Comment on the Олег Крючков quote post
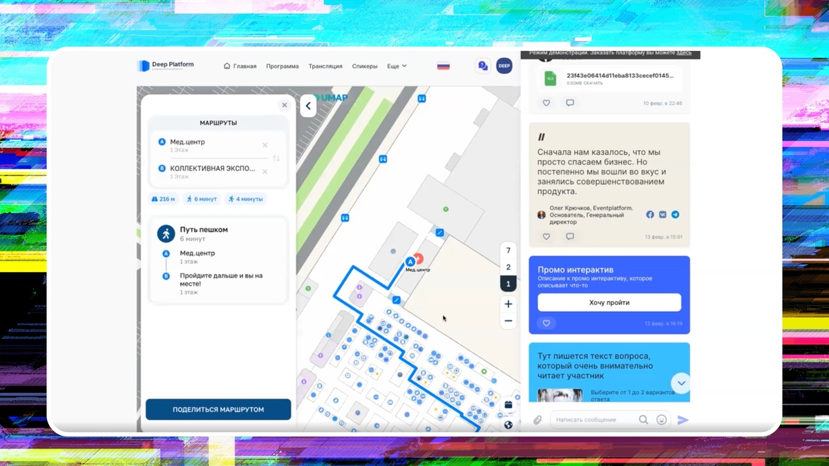This screenshot has height=466, width=829. (x=570, y=236)
